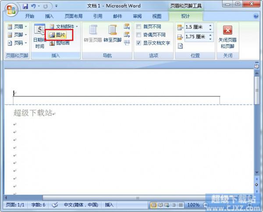Image resolution: width=263 pixels, height=212 pixels.
Task: Click the vertical scrollbar up arrow
Action: 256,73
